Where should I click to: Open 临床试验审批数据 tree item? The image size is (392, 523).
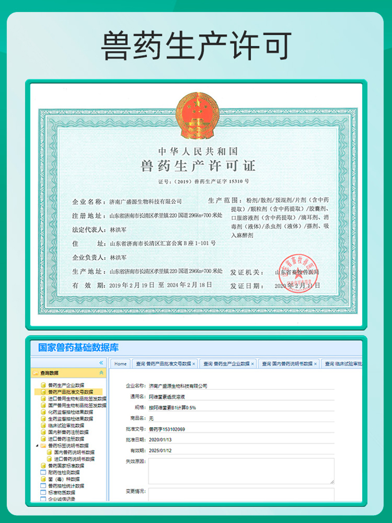pyautogui.click(x=66, y=426)
